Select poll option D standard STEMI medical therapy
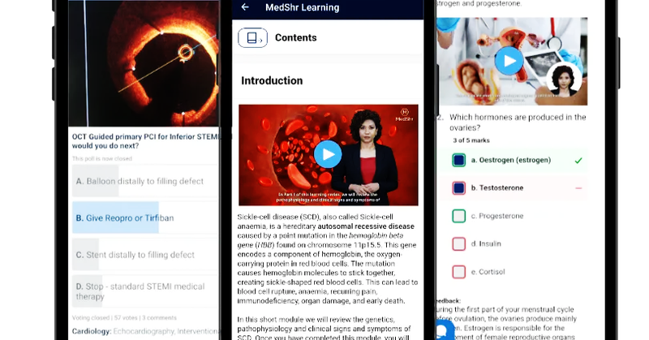649x340 pixels. click(x=145, y=291)
